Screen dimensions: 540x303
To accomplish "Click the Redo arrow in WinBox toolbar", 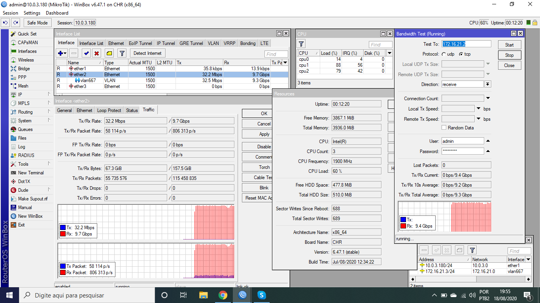I will (x=15, y=22).
